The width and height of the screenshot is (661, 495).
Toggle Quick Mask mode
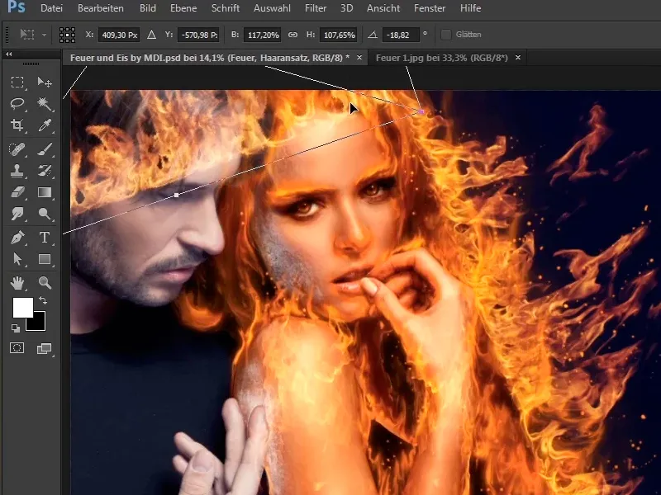point(17,347)
